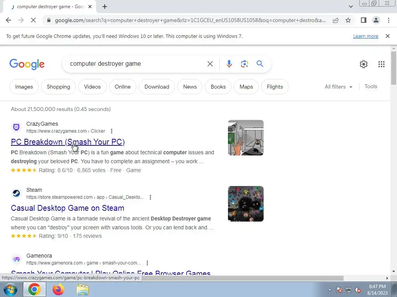Show hidden system tray icons
Viewport: 397px width, 297px height.
pyautogui.click(x=330, y=290)
